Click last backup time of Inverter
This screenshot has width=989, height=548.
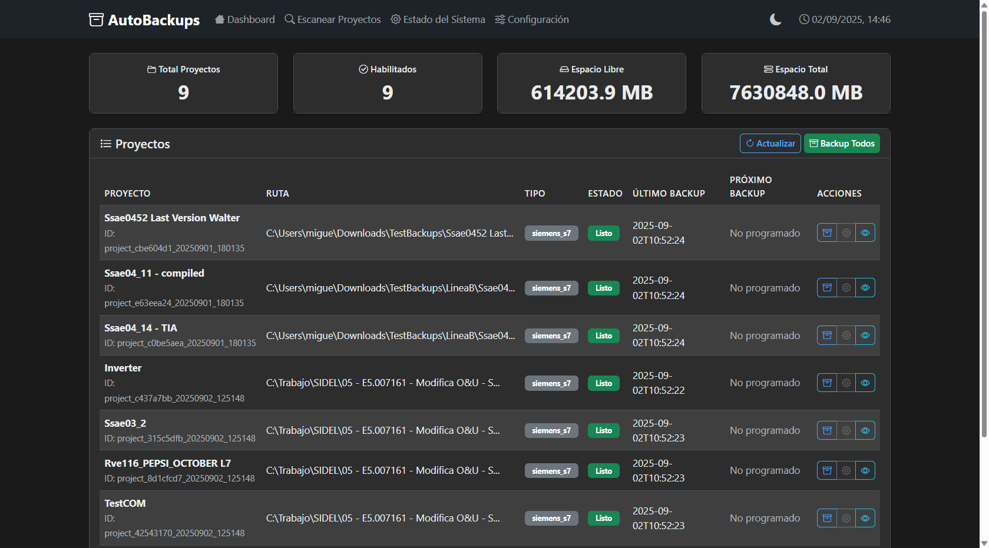point(659,383)
